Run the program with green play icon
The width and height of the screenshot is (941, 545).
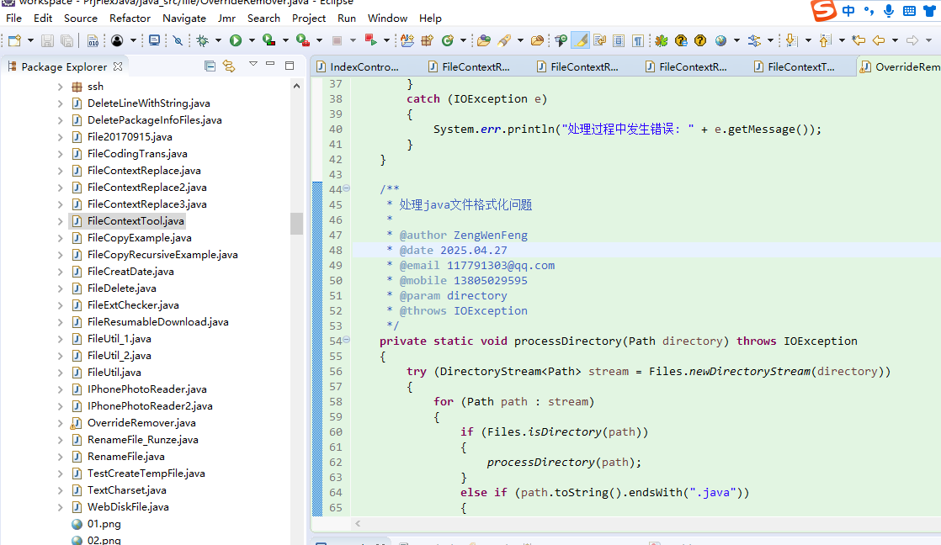[236, 40]
